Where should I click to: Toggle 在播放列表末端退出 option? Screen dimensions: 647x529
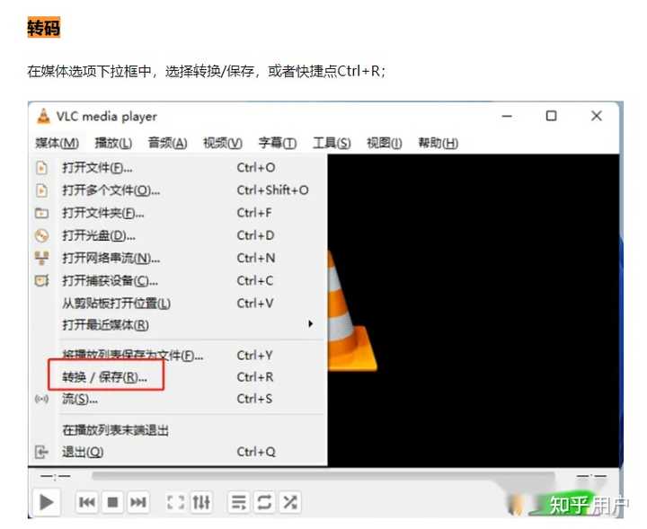click(180, 430)
